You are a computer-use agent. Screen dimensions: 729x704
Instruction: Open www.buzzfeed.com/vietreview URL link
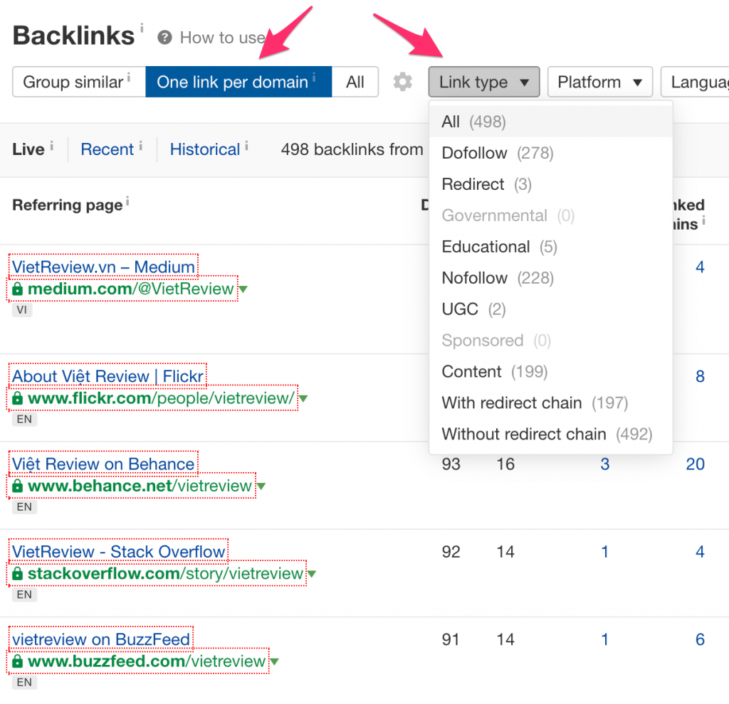[147, 661]
